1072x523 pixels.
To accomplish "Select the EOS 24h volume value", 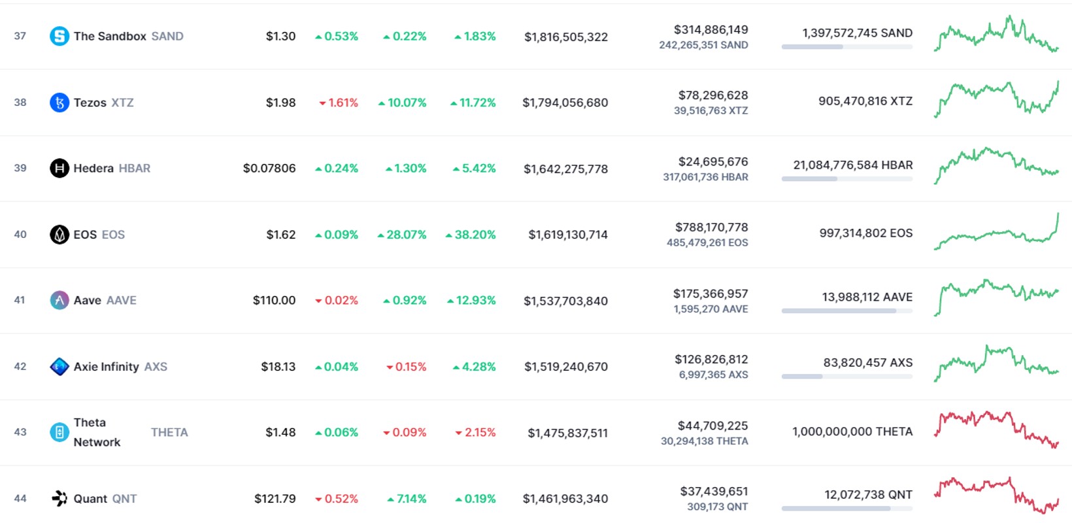I will point(712,228).
